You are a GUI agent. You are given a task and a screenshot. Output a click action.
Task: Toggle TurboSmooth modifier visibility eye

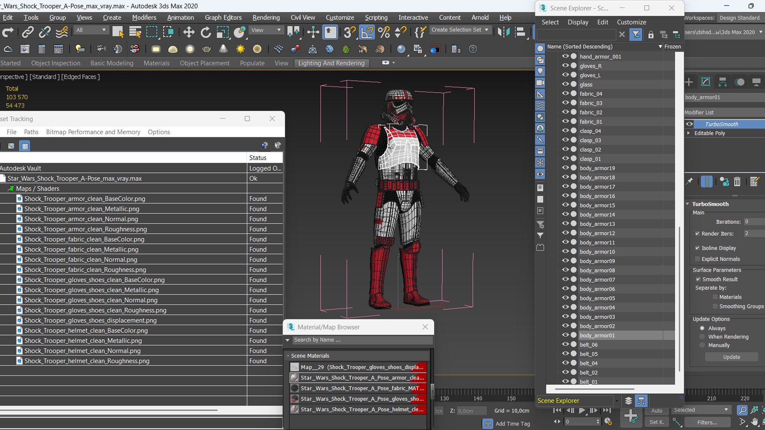coord(689,124)
